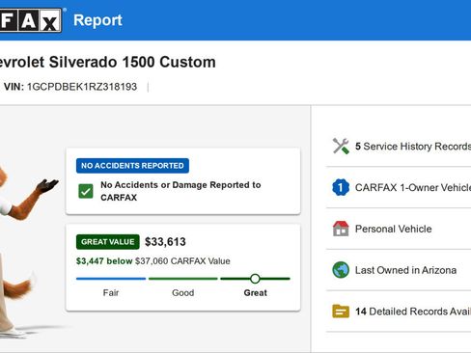The width and height of the screenshot is (471, 353).
Task: Click the GREAT VALUE badge
Action: pos(108,242)
